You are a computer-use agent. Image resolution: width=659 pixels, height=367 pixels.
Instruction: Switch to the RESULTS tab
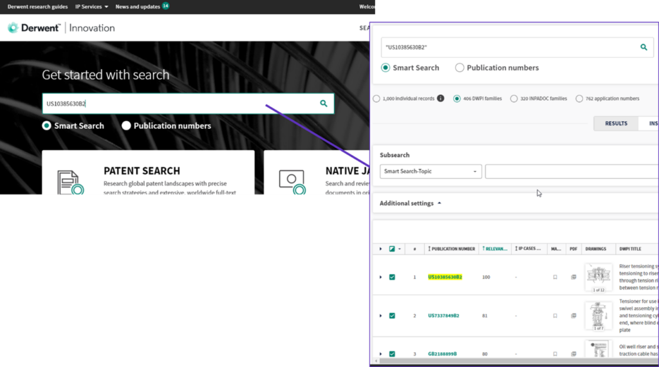616,124
